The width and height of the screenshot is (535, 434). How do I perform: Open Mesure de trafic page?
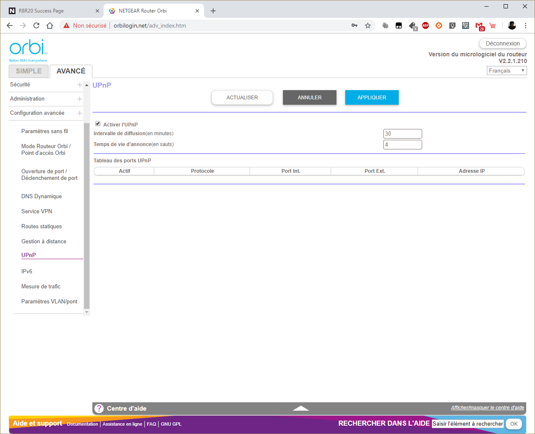point(41,286)
